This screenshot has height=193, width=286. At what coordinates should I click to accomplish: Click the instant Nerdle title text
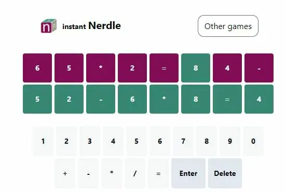click(91, 26)
